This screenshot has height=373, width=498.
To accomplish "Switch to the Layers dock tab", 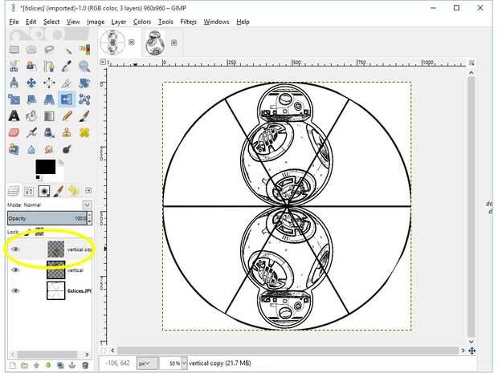I will pos(14,191).
